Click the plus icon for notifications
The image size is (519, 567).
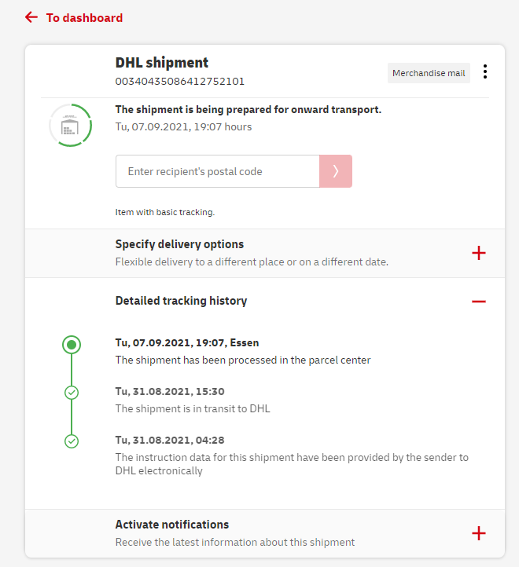(478, 533)
